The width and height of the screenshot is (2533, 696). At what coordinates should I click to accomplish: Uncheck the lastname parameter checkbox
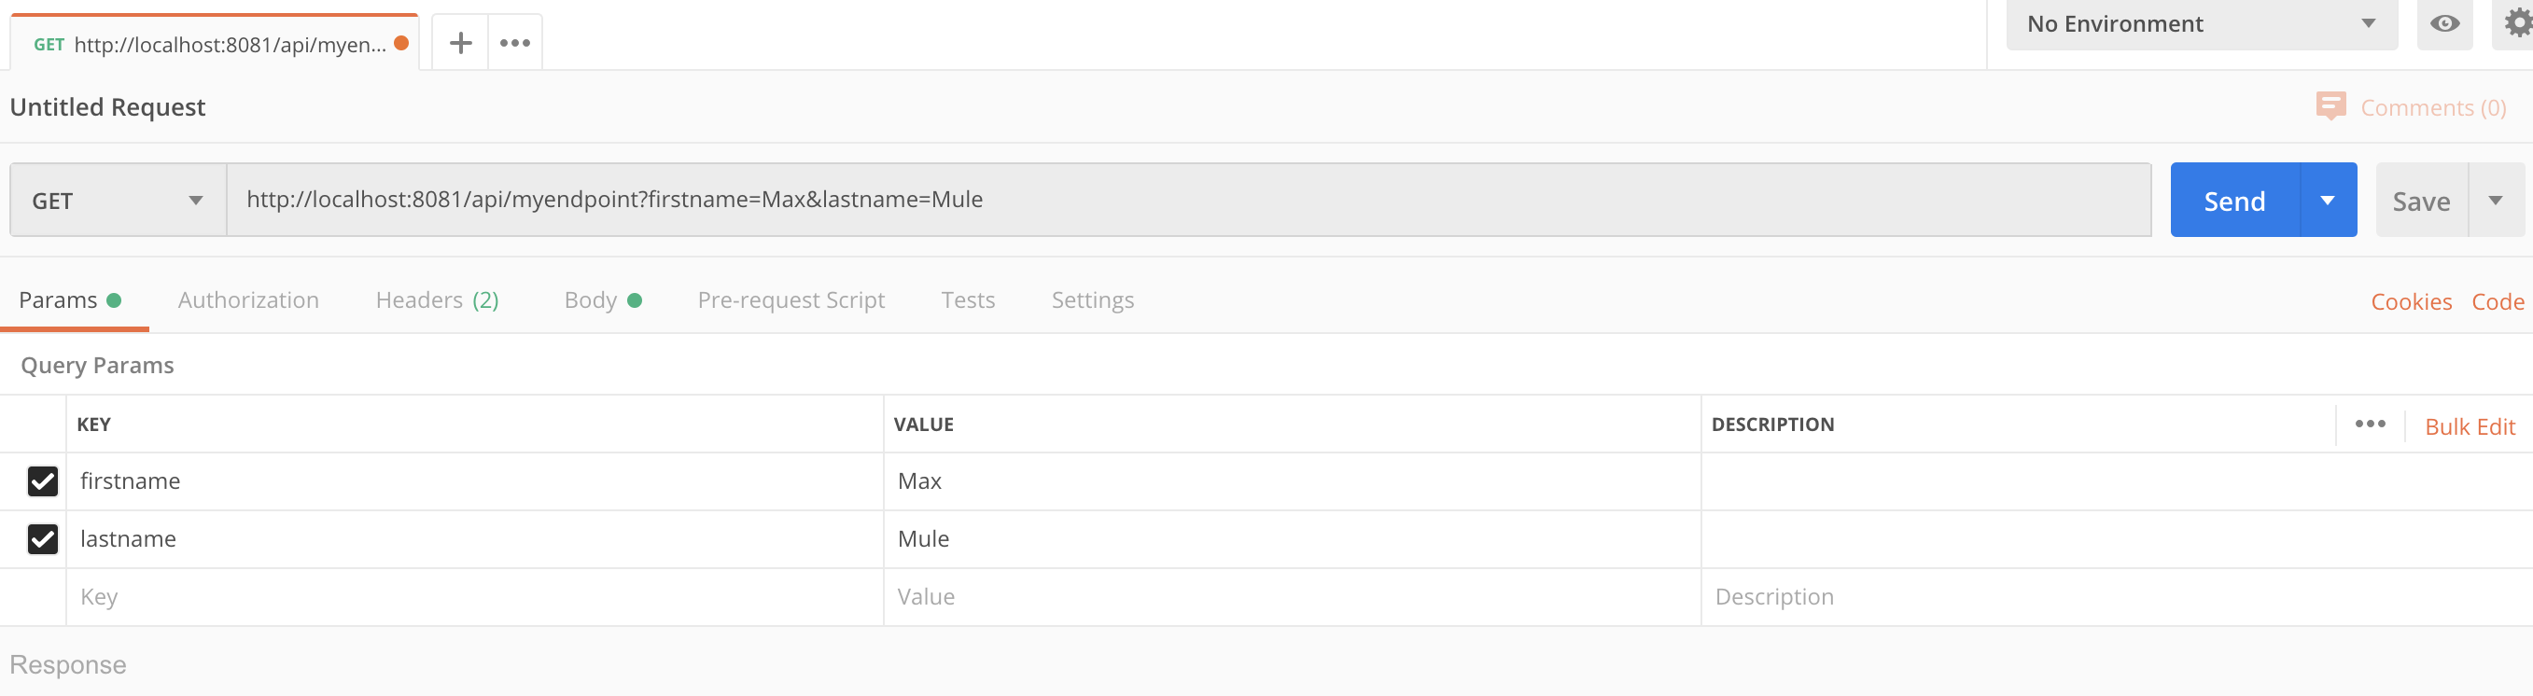pyautogui.click(x=42, y=538)
